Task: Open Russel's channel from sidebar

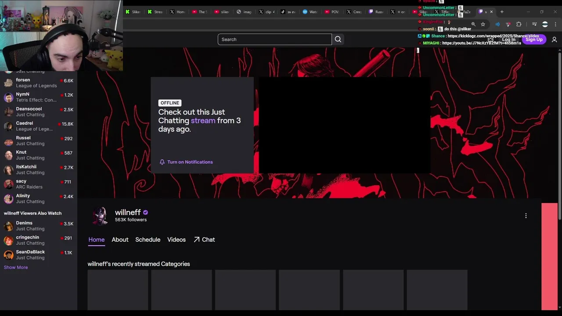Action: tap(39, 140)
